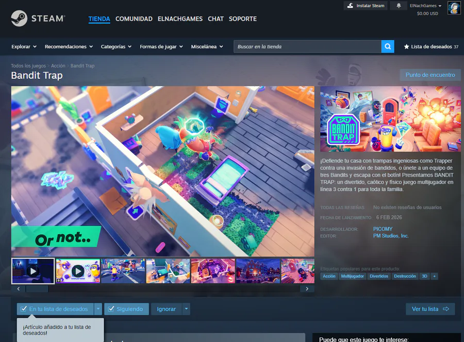Select the fourth screenshot thumbnail
Viewport: 464px width, 342px height.
coord(168,271)
